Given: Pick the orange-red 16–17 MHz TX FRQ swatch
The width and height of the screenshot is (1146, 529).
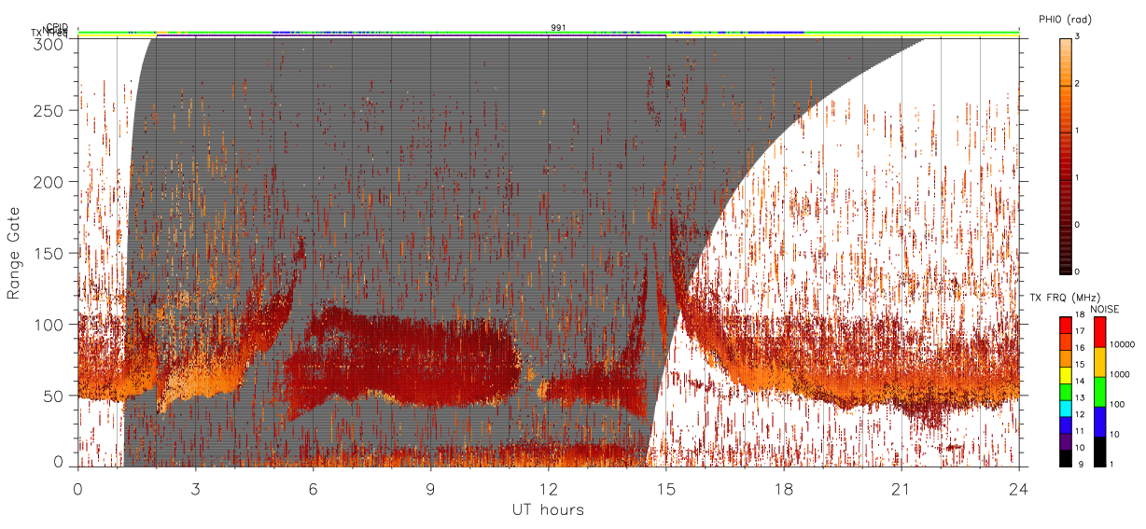Looking at the screenshot, I should point(1066,340).
